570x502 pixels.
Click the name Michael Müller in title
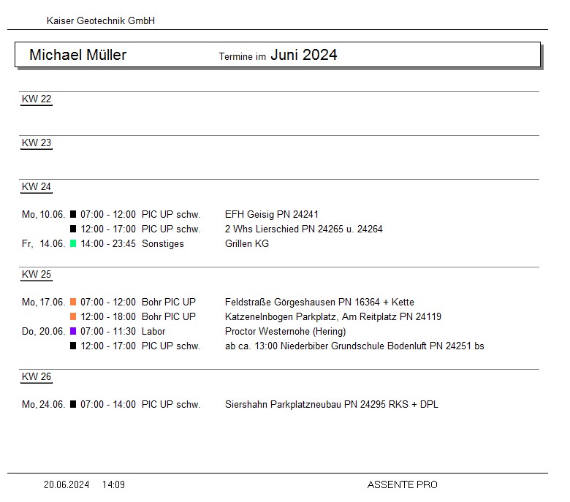point(77,55)
